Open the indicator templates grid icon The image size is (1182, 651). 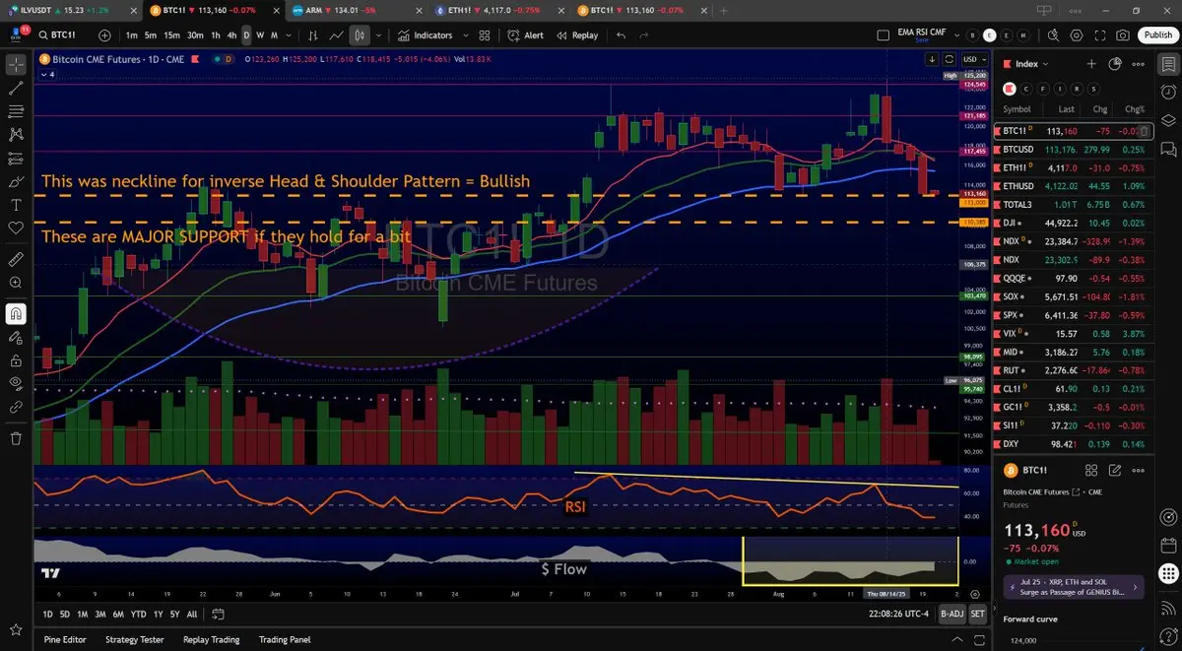tap(484, 34)
